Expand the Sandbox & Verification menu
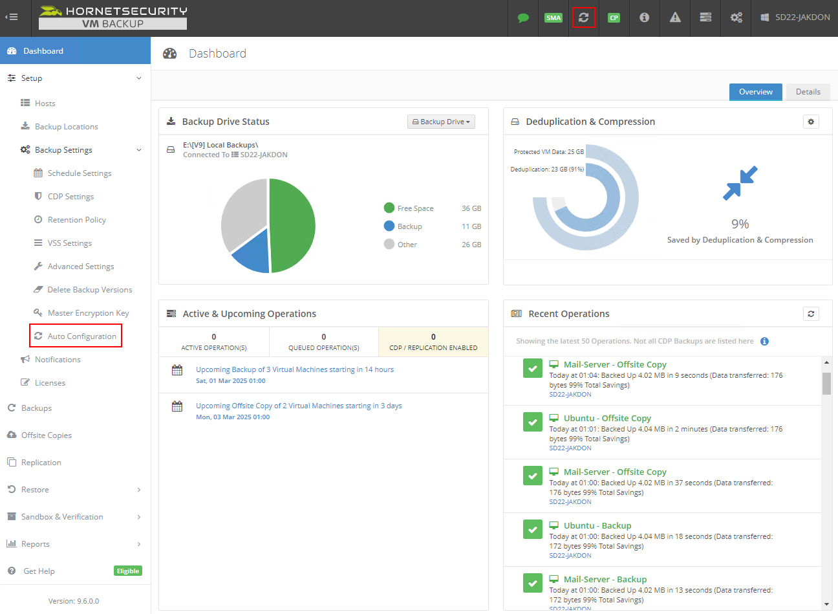Image resolution: width=838 pixels, height=614 pixels. [75, 517]
